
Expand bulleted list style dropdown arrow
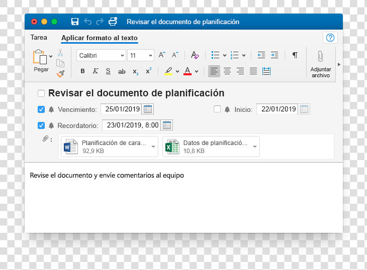point(224,55)
